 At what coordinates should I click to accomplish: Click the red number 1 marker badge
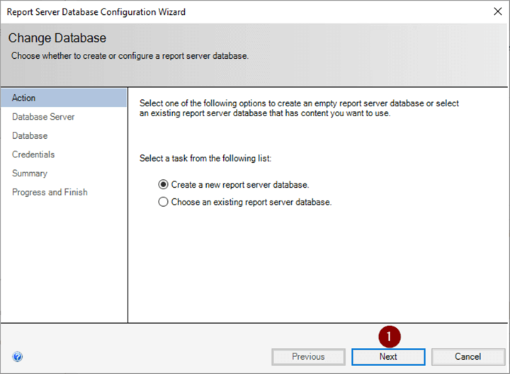[388, 336]
